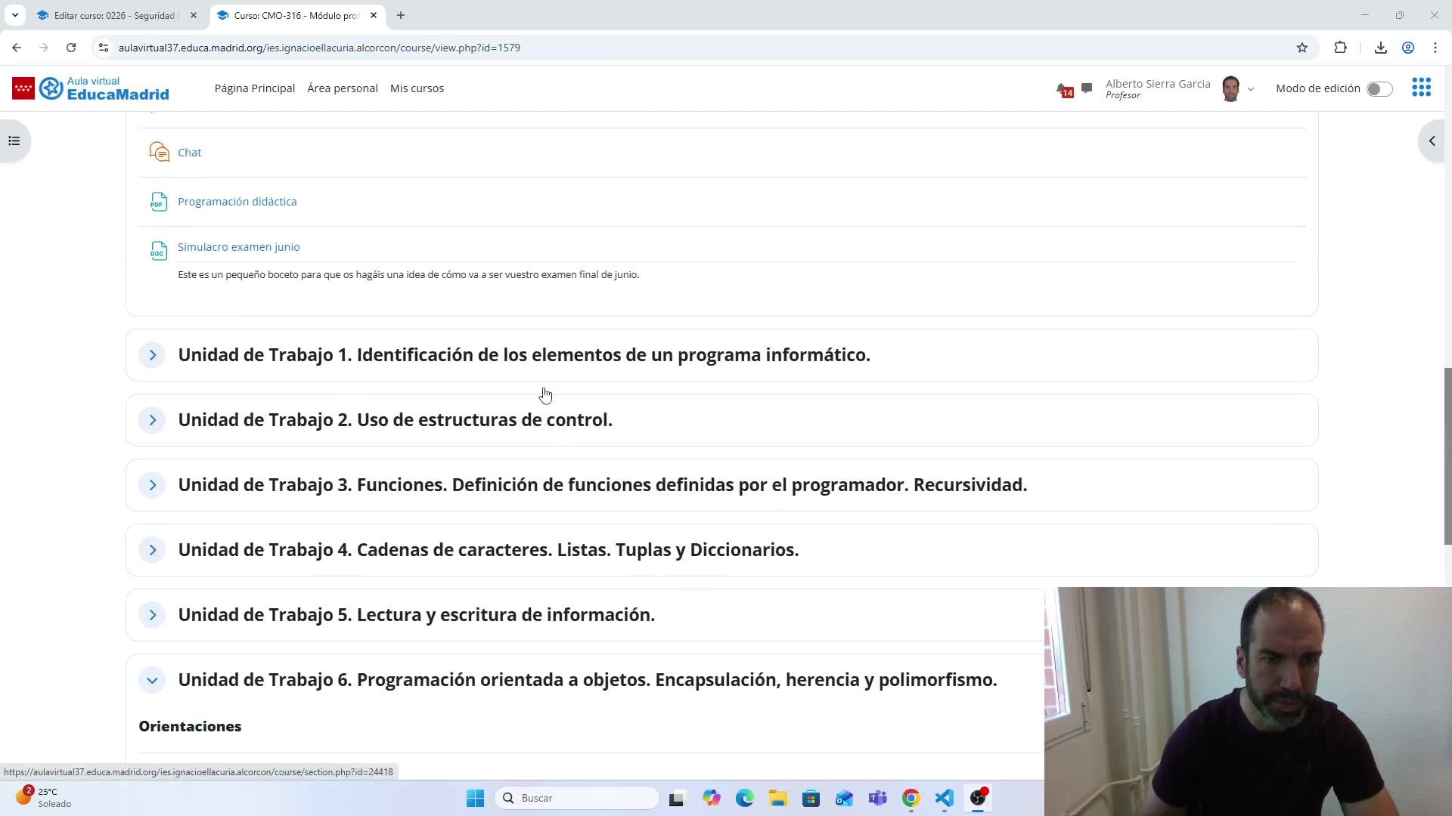This screenshot has width=1452, height=816.
Task: Open the messaging chat bubble icon
Action: 1087,88
